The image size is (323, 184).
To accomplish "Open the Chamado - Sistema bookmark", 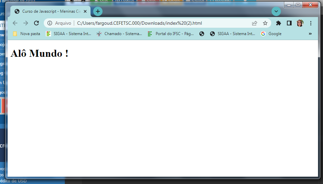I will click(119, 34).
